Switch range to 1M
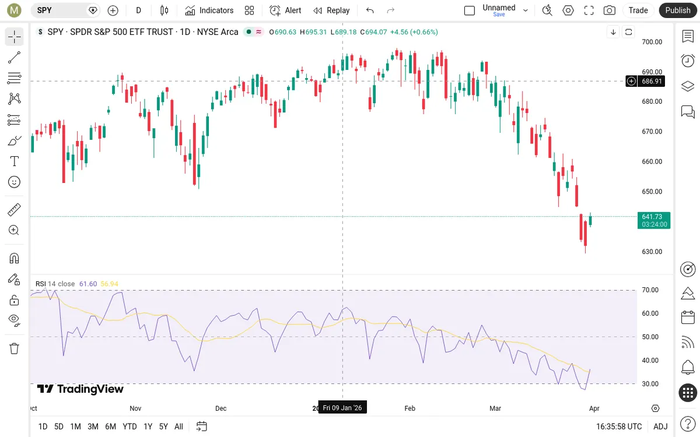This screenshot has width=700, height=437. pos(75,427)
